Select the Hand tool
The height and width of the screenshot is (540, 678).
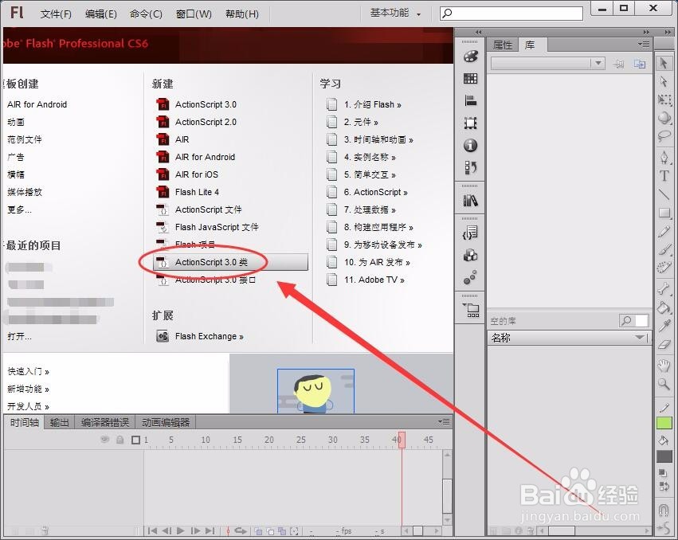664,366
